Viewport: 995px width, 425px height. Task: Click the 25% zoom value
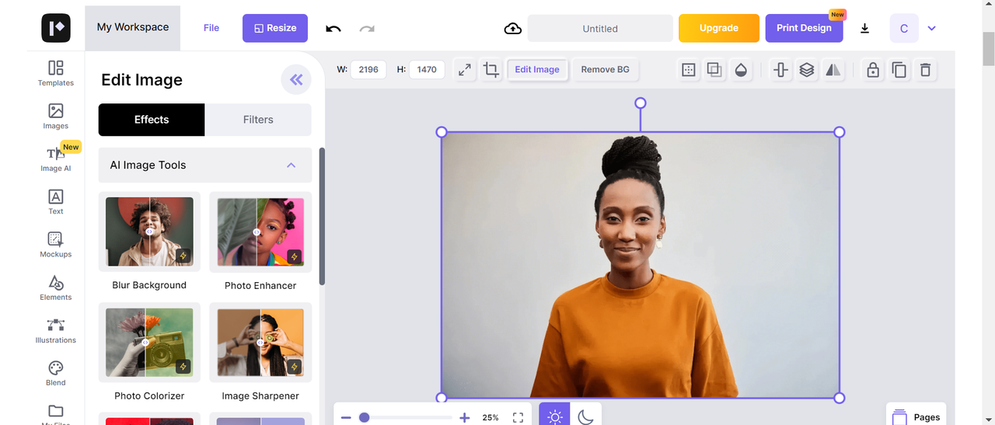click(x=491, y=417)
